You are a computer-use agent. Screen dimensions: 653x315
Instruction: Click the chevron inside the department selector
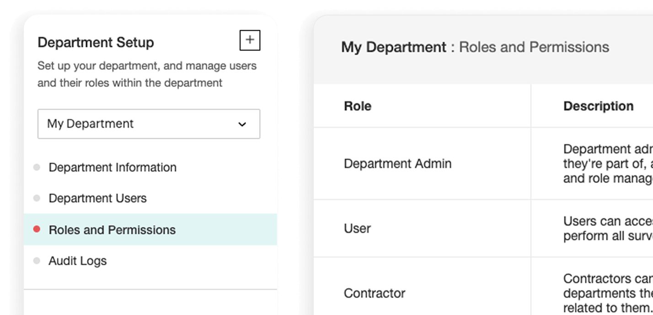coord(243,124)
